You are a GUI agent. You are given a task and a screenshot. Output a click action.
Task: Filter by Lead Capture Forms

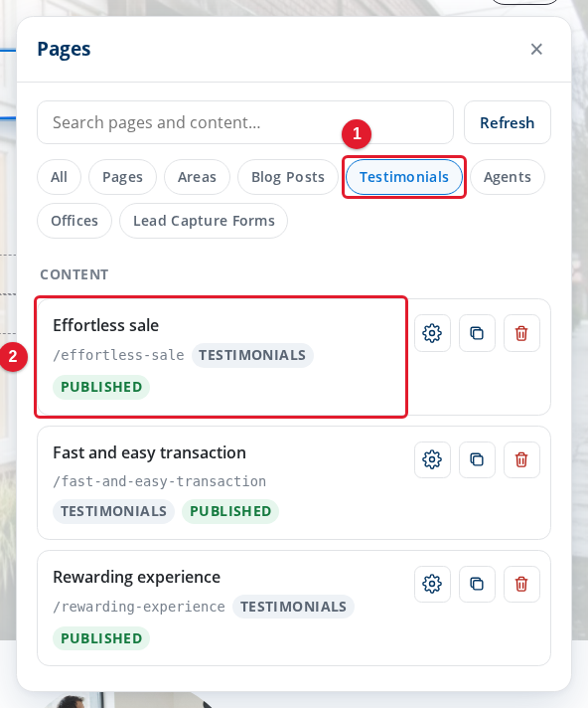204,221
